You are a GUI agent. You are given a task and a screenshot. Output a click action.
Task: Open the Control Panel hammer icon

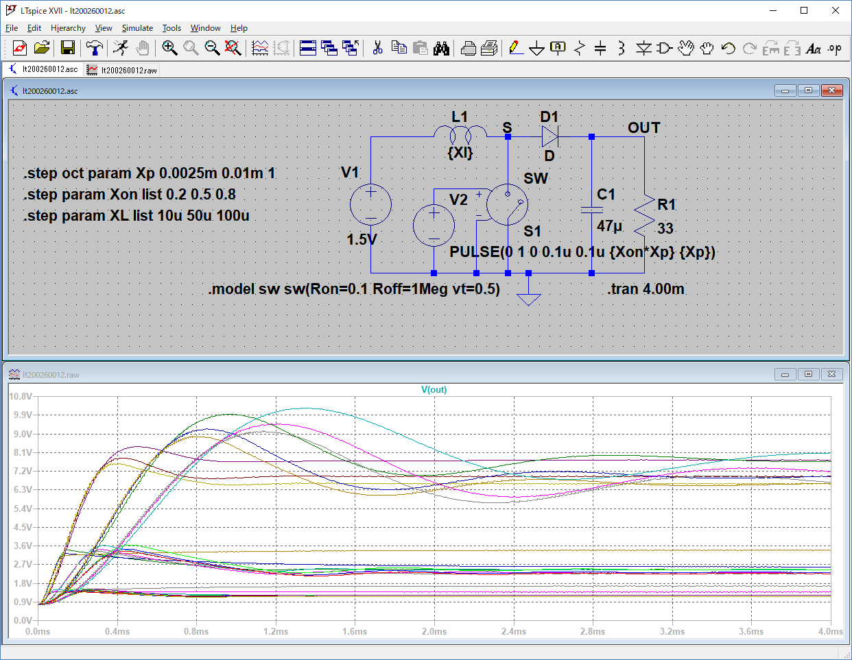click(x=95, y=48)
